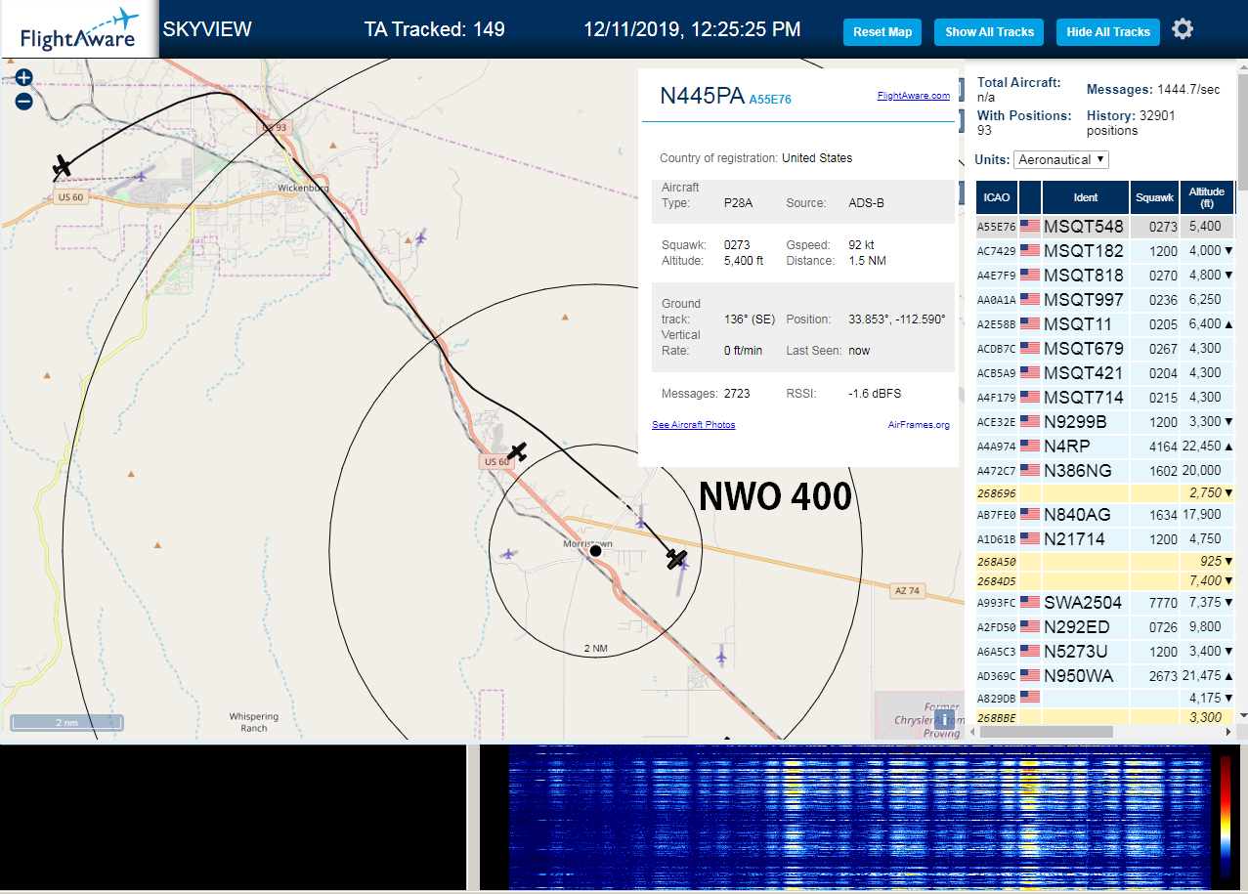Viewport: 1248px width, 894px height.
Task: Open the map attribution info icon
Action: coord(945,720)
